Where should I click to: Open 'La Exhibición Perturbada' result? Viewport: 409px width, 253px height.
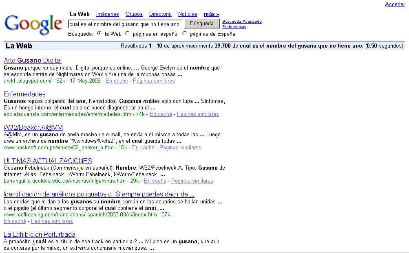40,235
